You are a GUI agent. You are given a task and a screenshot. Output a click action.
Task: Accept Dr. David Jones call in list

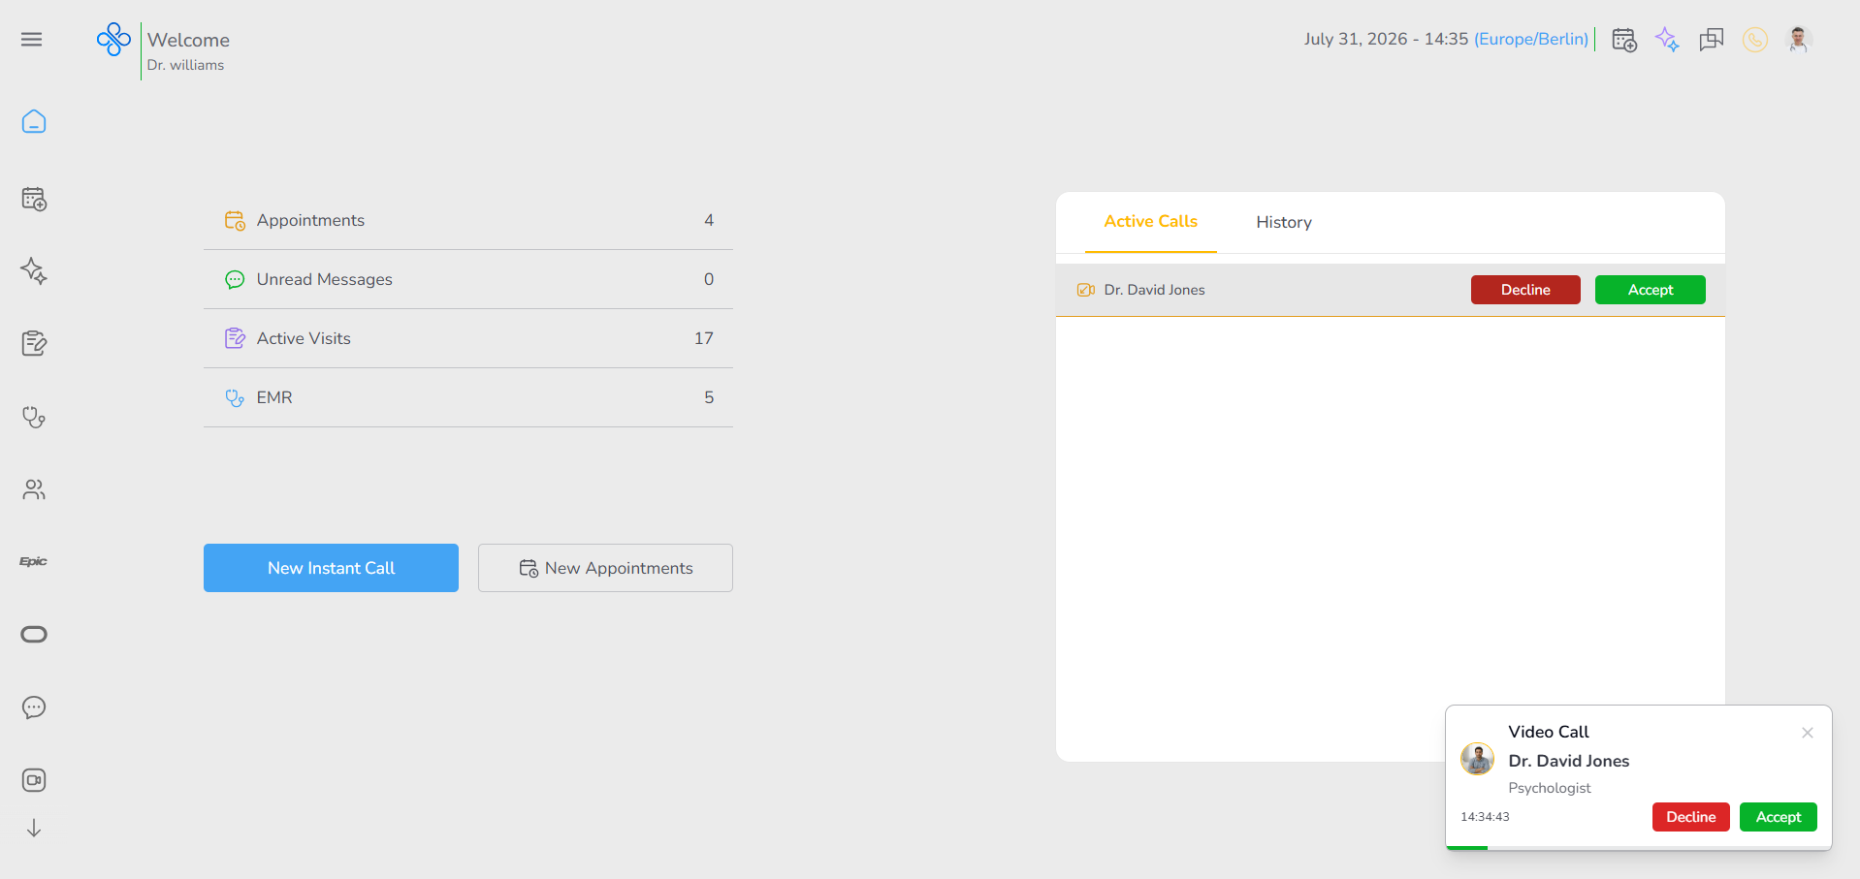[1651, 290]
